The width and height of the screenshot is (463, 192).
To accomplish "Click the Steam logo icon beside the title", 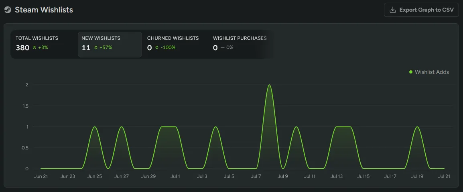I will [x=8, y=10].
